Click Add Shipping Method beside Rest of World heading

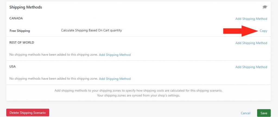[x=251, y=43]
